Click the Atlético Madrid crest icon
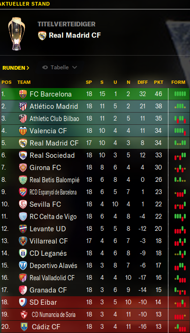Image resolution: width=190 pixels, height=333 pixels. pyautogui.click(x=23, y=106)
